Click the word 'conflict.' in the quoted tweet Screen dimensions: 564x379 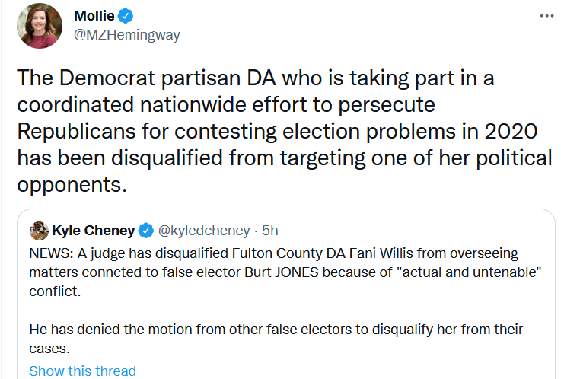click(x=55, y=291)
